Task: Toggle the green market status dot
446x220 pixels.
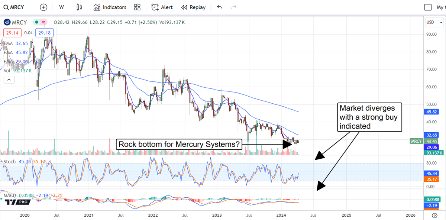Action: [x=36, y=22]
